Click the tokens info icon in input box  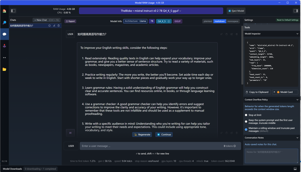click(235, 146)
